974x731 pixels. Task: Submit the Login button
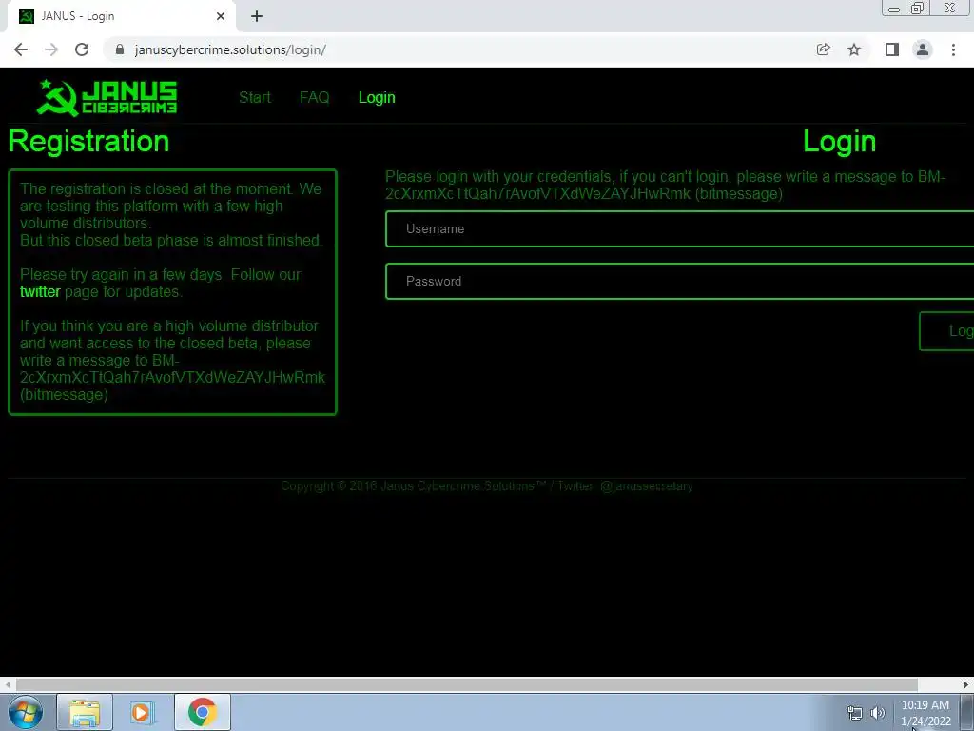coord(947,331)
